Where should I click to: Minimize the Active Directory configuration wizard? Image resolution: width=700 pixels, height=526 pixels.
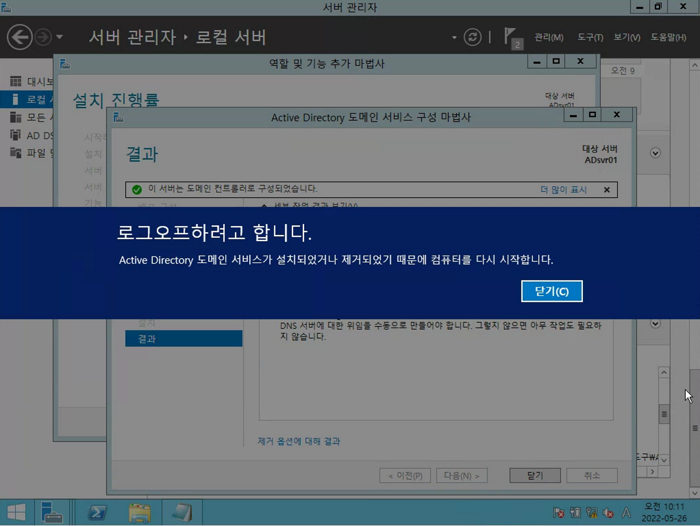[573, 115]
